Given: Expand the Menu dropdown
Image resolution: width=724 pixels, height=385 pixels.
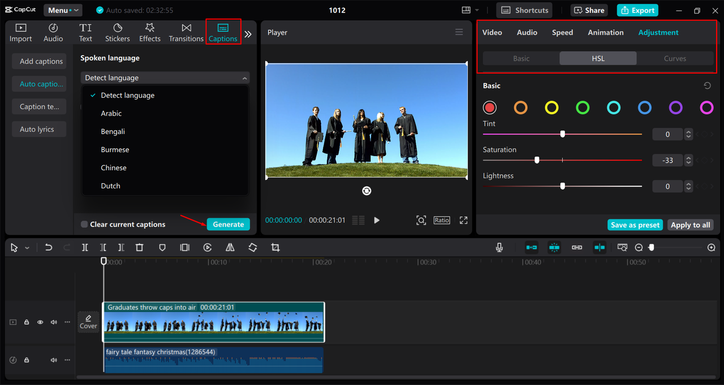Looking at the screenshot, I should pyautogui.click(x=63, y=10).
